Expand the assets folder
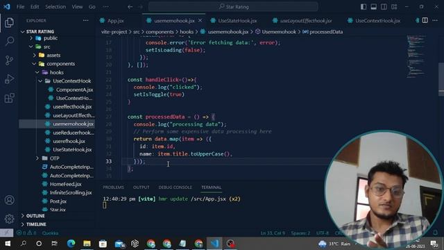This screenshot has height=250, width=444. pyautogui.click(x=53, y=56)
